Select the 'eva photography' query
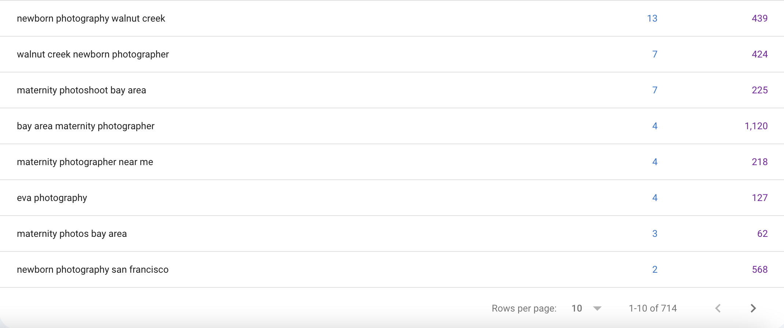784x328 pixels. point(52,198)
